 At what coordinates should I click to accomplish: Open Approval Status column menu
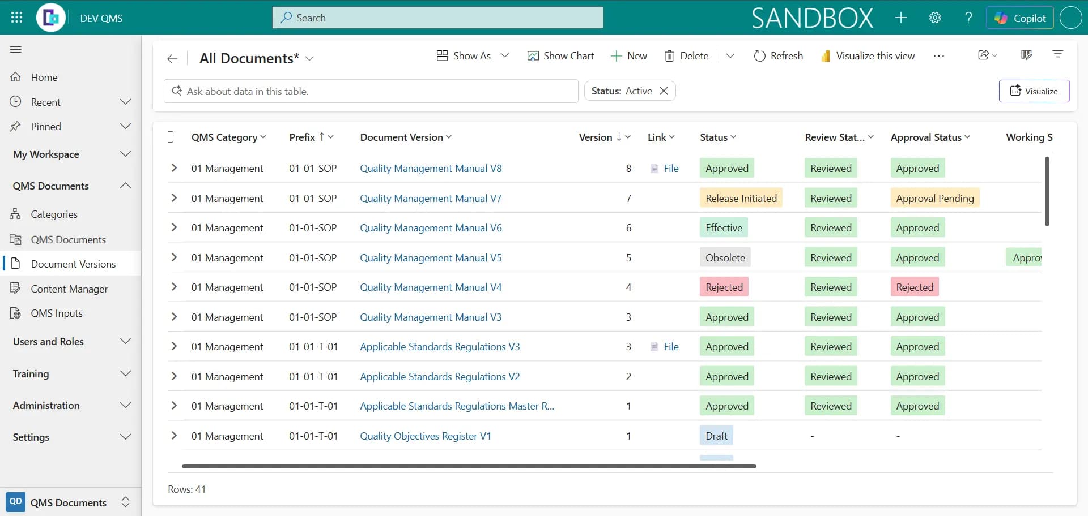coord(930,137)
